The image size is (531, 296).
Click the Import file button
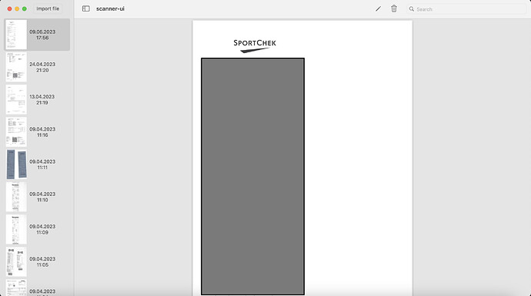[x=48, y=8]
